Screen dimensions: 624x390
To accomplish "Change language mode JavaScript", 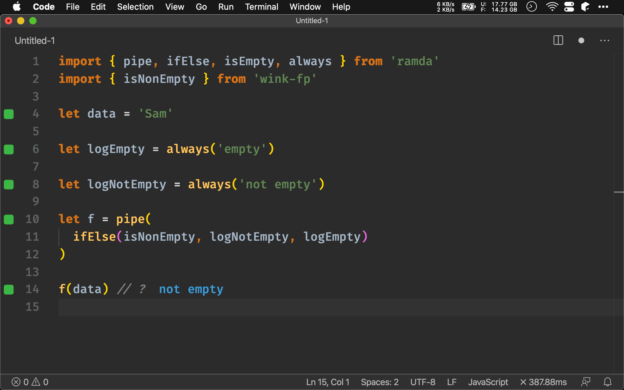I will 488,382.
